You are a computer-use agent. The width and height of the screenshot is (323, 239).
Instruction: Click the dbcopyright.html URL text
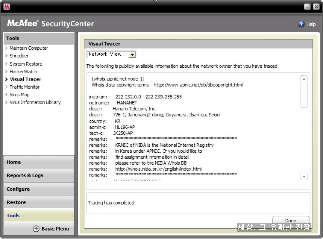point(198,85)
